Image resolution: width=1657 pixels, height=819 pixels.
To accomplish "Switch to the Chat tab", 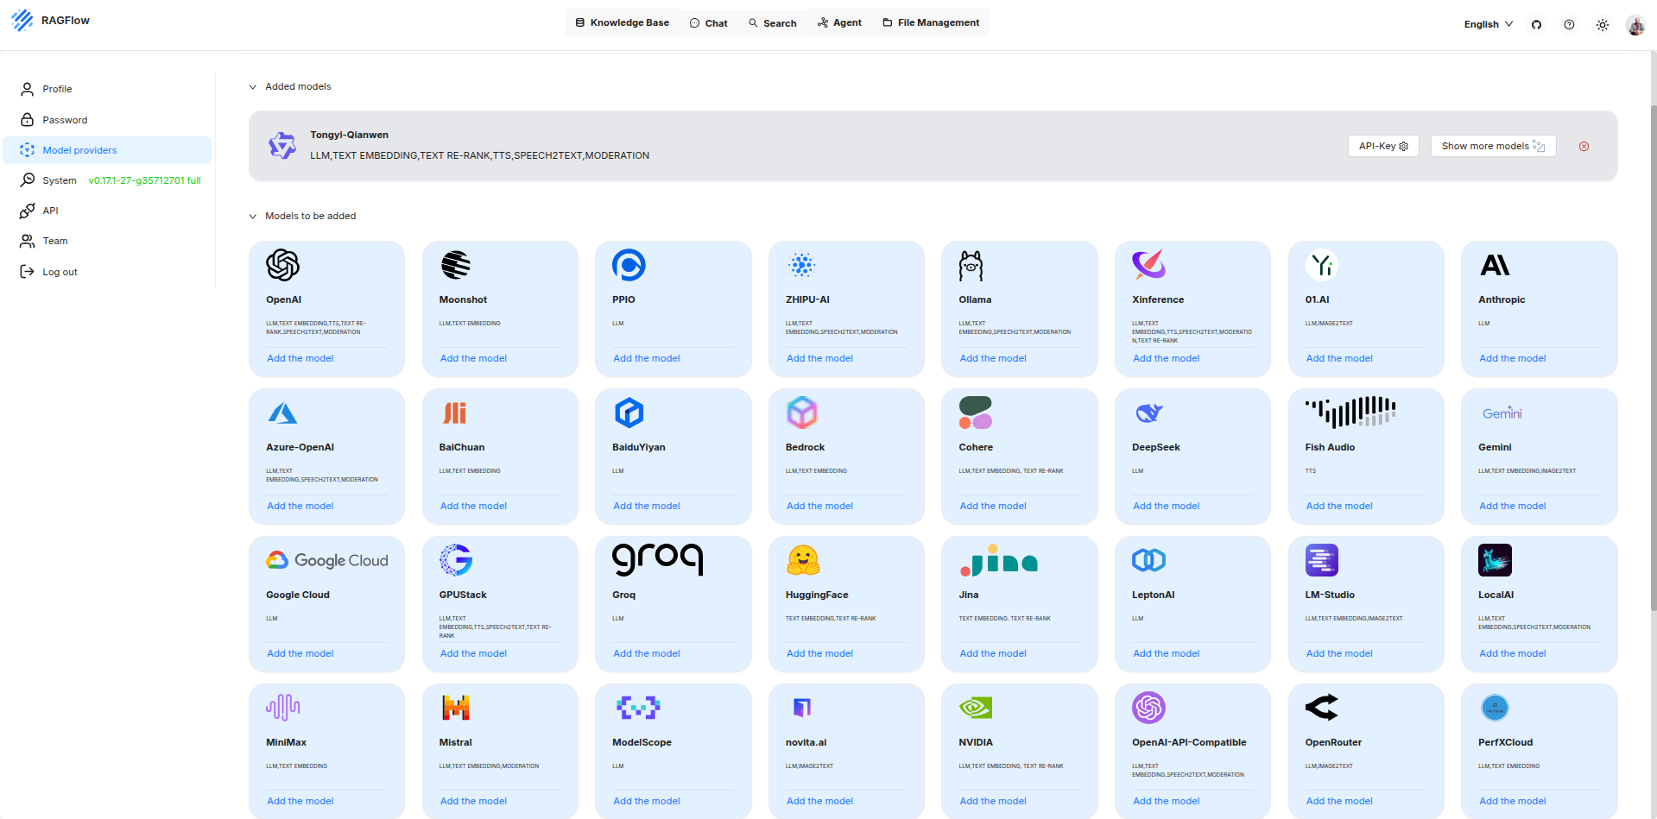I will 709,23.
